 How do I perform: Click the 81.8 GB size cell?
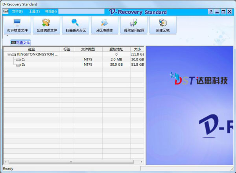coord(137,64)
